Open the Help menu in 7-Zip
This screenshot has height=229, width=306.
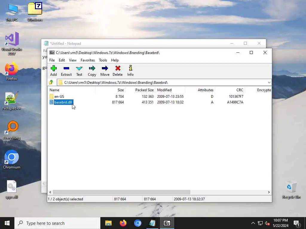coord(115,60)
